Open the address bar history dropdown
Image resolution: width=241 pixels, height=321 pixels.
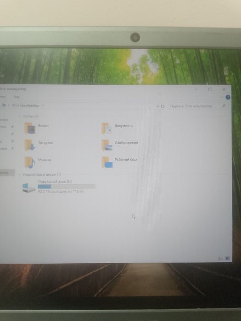(x=157, y=106)
